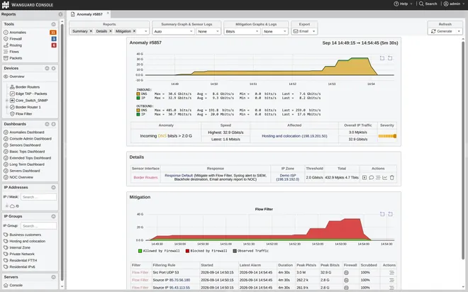Expand the Border Router 1 node
The image size is (468, 292).
click(6, 107)
